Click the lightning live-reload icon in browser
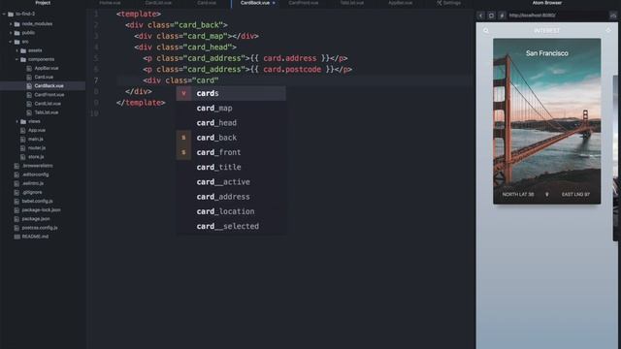 click(502, 16)
